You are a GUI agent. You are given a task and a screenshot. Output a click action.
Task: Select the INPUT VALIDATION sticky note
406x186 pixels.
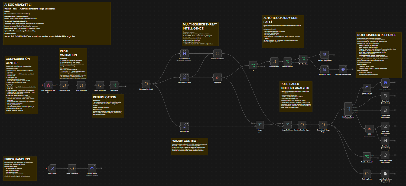click(73, 63)
